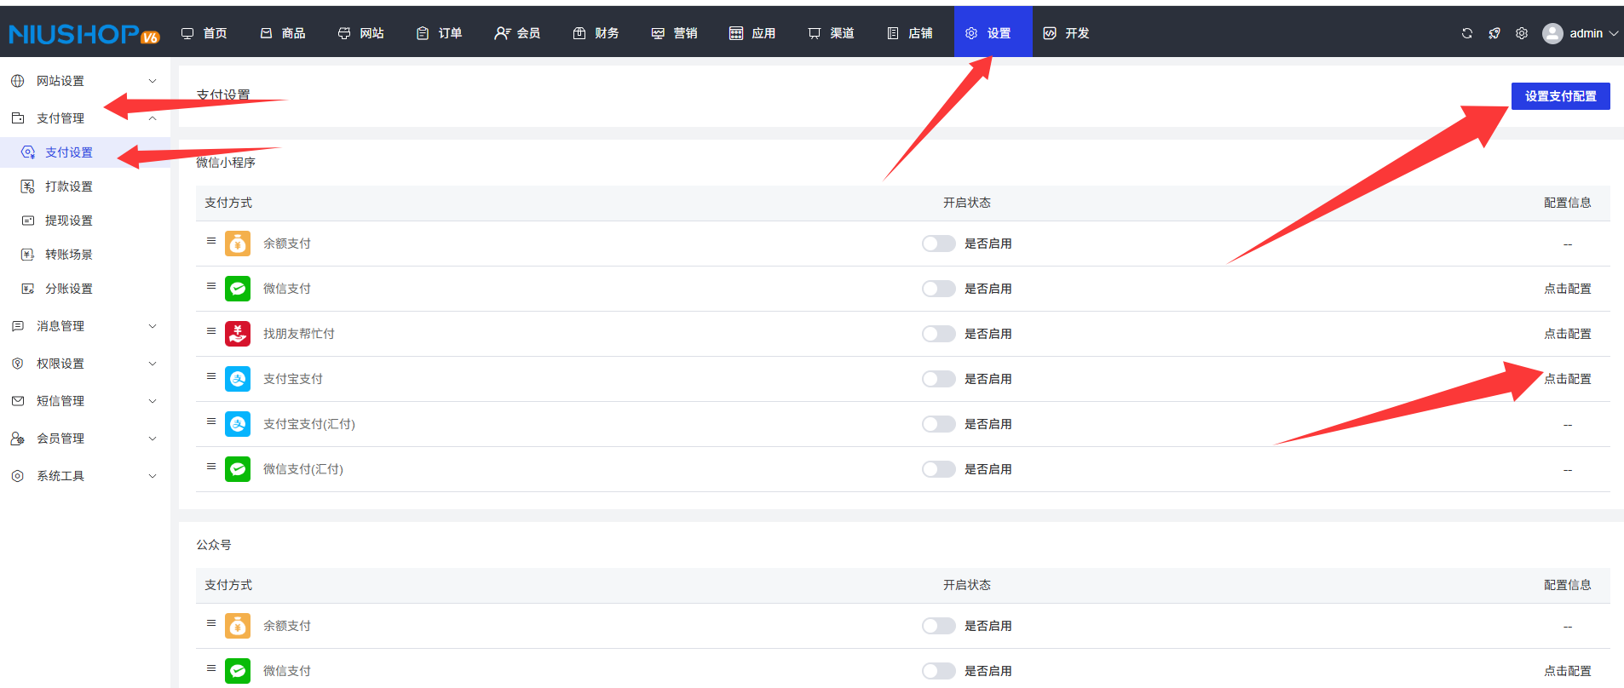This screenshot has width=1624, height=688.
Task: Click the blue 支付宝支付 icon
Action: [238, 379]
